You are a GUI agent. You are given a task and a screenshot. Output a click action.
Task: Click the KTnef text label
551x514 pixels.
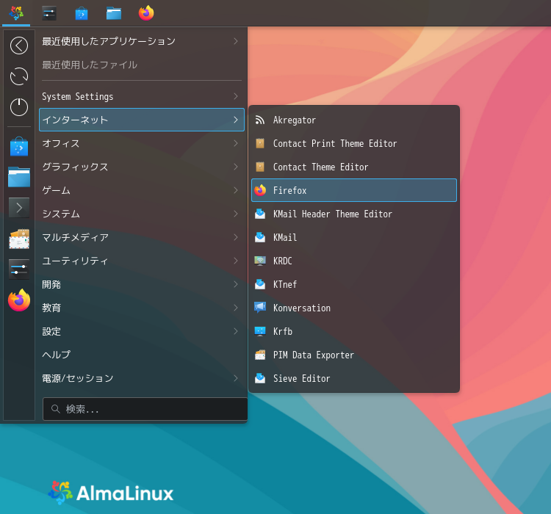(285, 284)
